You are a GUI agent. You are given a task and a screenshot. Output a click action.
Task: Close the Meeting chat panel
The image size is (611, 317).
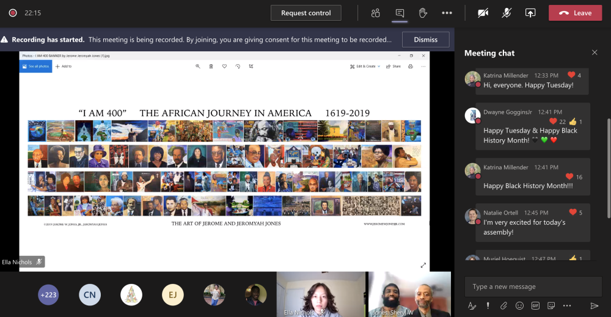(x=595, y=53)
